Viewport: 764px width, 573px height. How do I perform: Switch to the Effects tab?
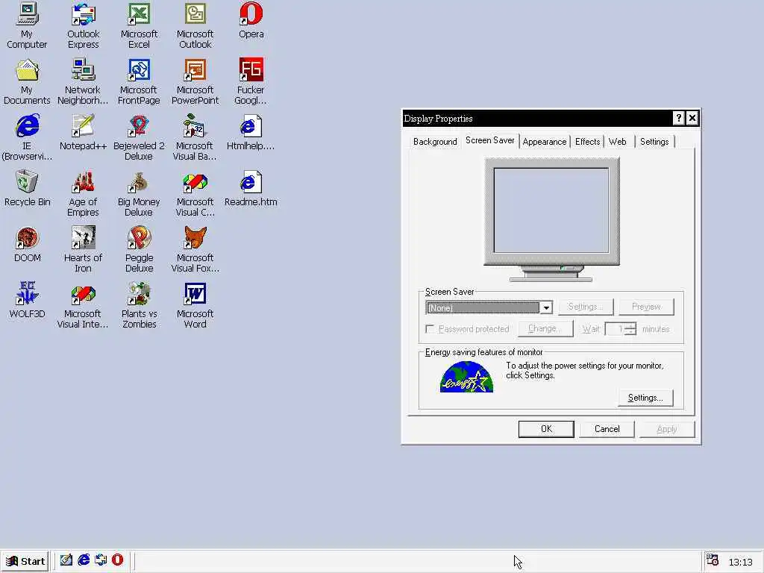pos(587,142)
